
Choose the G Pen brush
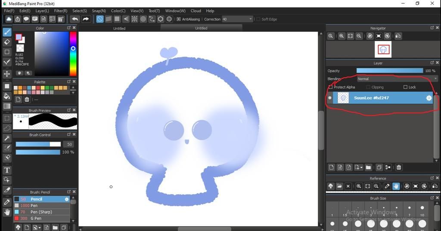coord(42,219)
